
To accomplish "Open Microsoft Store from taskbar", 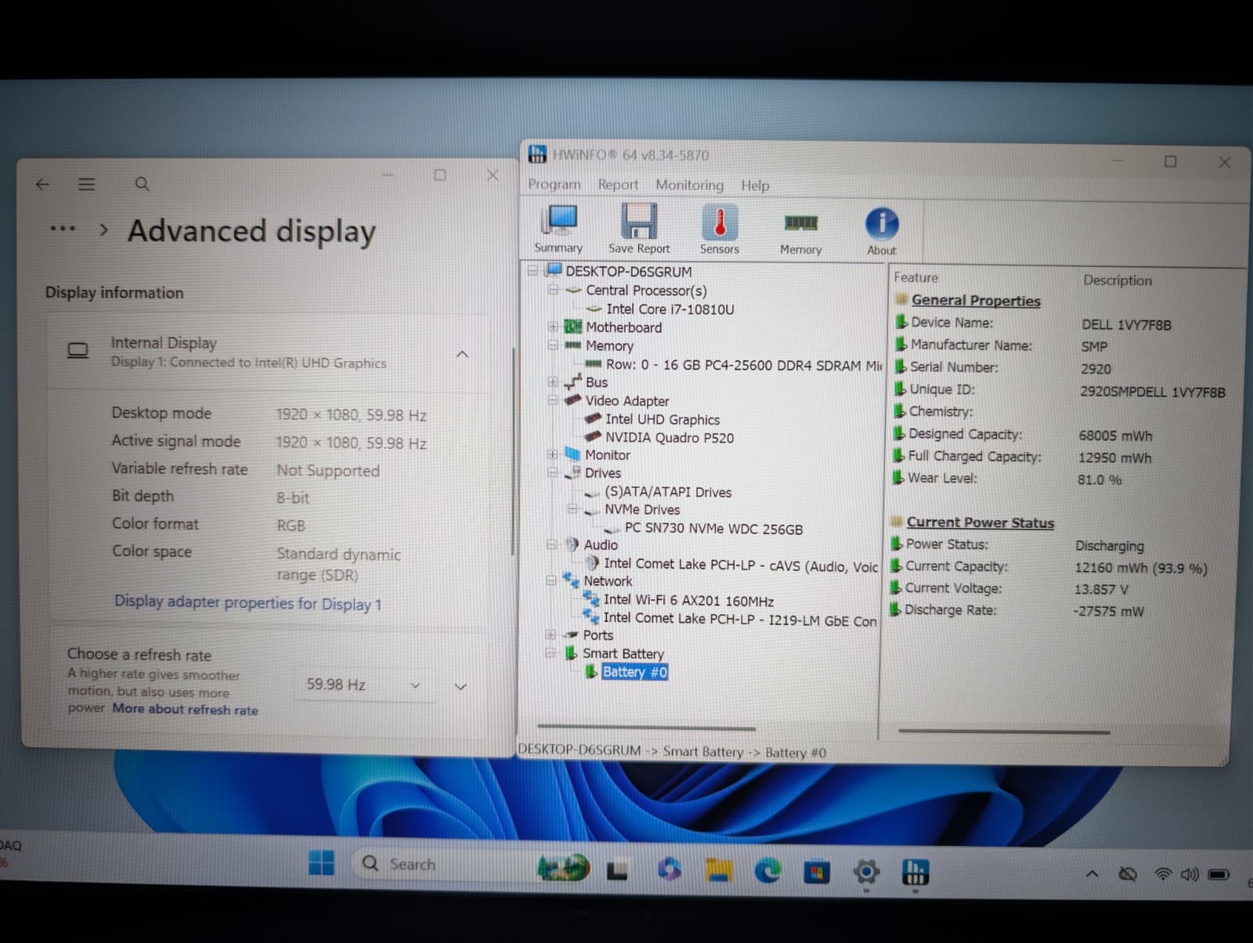I will (x=817, y=872).
